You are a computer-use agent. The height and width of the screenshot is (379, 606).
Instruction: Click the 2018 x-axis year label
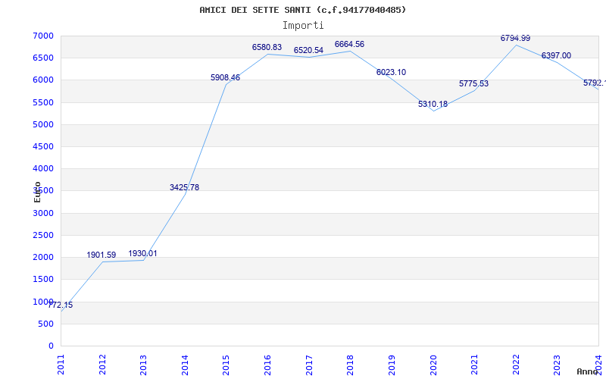350,365
